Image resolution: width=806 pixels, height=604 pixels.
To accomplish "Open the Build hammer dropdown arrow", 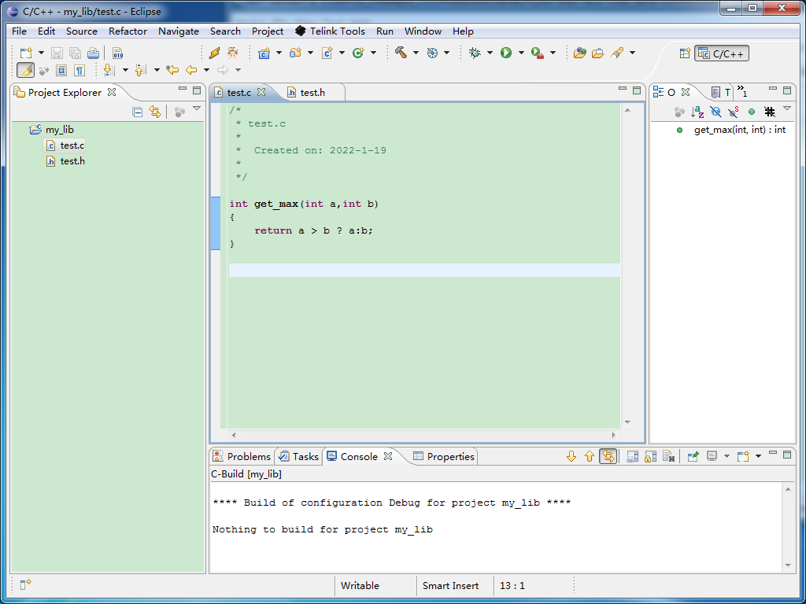I will click(x=416, y=53).
